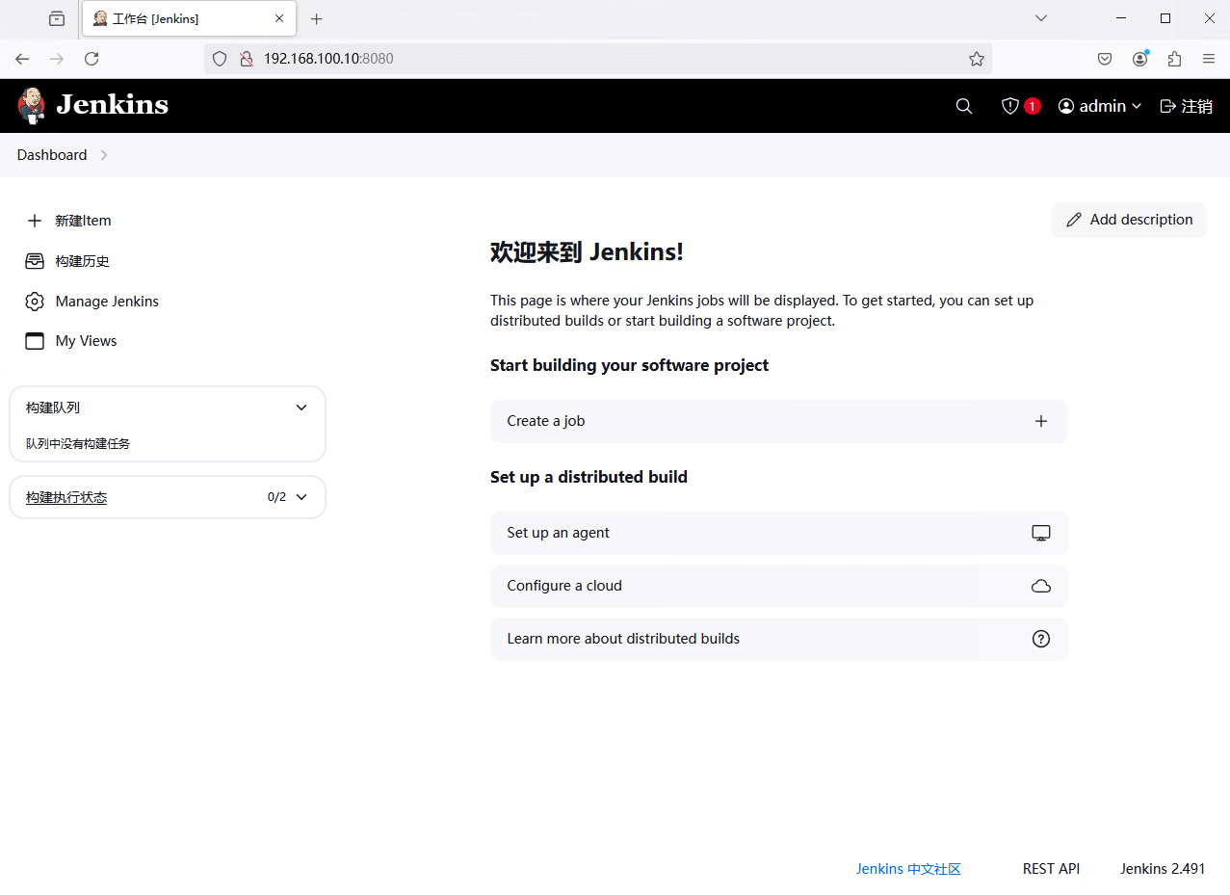Open the 构建执行状态 link
The width and height of the screenshot is (1230, 895).
(66, 497)
